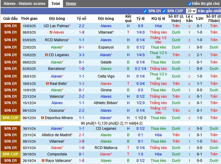Click the SPA CUP label on 06/12/24
Screen dimensions: 221x164
pyautogui.click(x=10, y=118)
